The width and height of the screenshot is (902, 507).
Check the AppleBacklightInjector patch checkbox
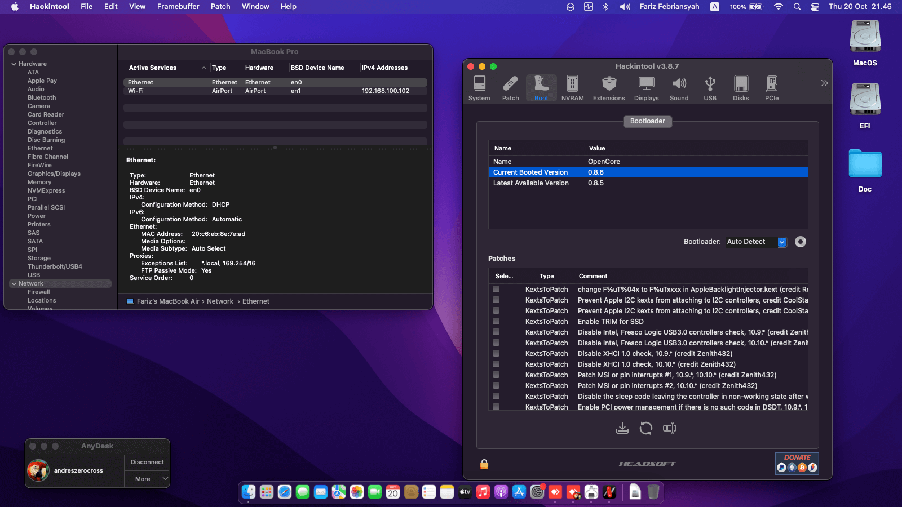[x=496, y=290]
